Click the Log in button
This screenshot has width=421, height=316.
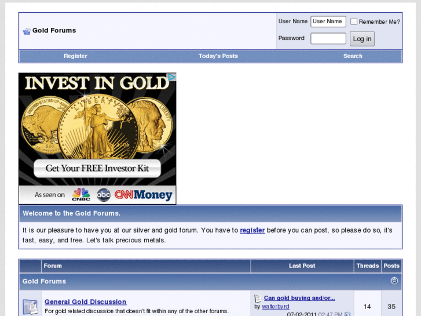pyautogui.click(x=362, y=39)
